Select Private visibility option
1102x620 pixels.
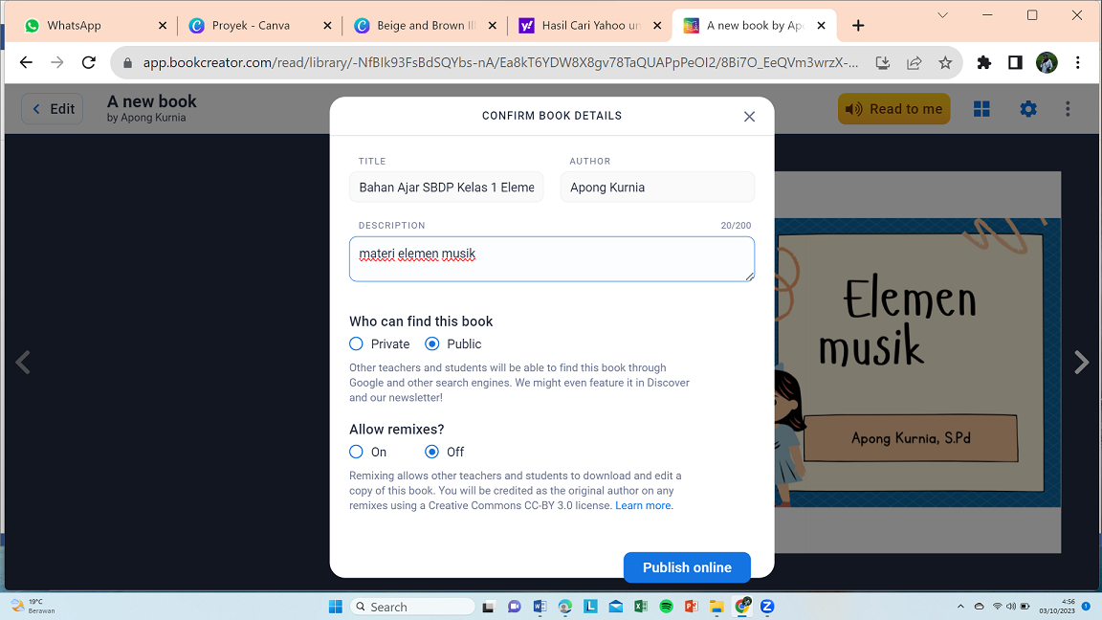[357, 343]
